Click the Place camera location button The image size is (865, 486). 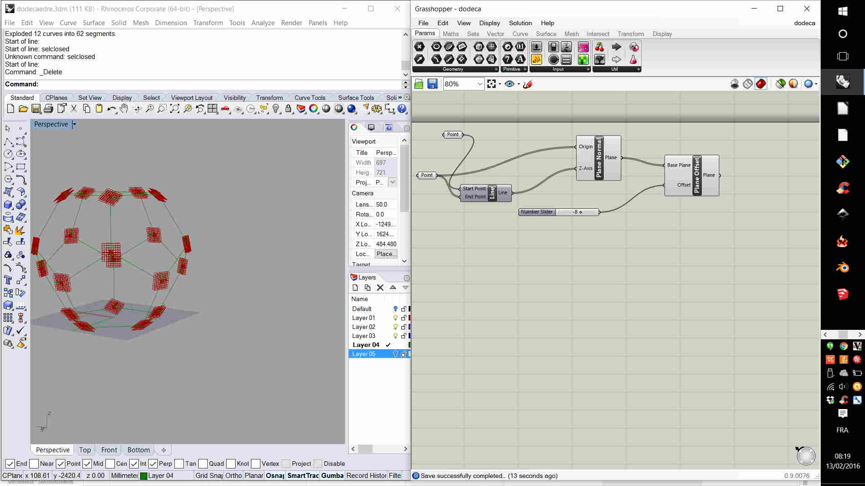386,254
